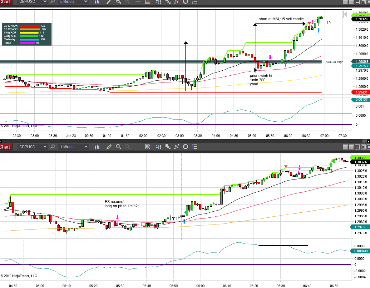This screenshot has width=370, height=288.
Task: Toggle first link button on 5 Minute chart
Action: click(345, 2)
